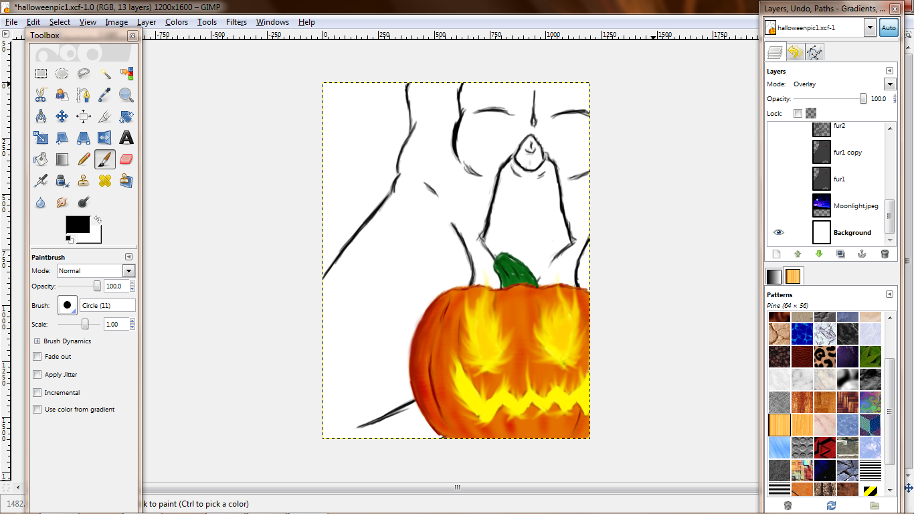Enable Use color from gradient
This screenshot has height=514, width=914.
tap(37, 409)
